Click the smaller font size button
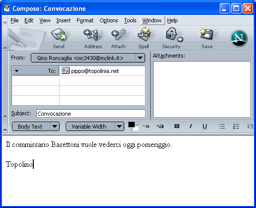 tap(146, 127)
